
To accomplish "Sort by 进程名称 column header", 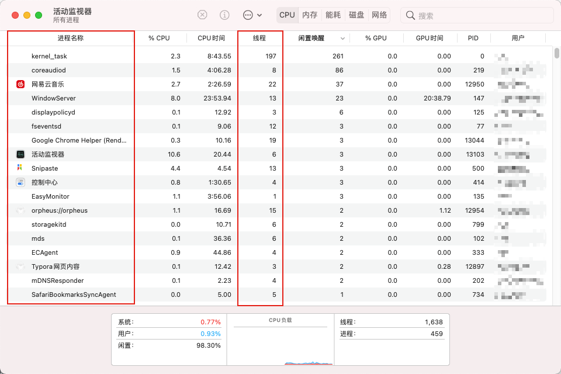I will coord(71,38).
